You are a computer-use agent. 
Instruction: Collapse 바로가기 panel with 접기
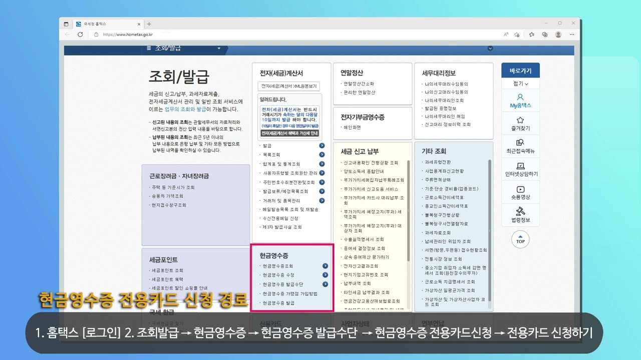pos(520,83)
